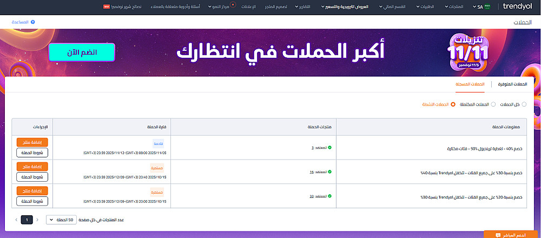Click إضافة منتج for the 20% discount campaign
Image resolution: width=541 pixels, height=238 pixels.
(32, 190)
